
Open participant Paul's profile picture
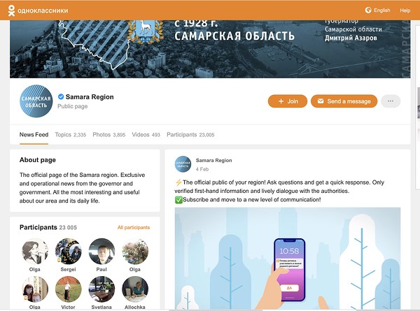pos(101,252)
